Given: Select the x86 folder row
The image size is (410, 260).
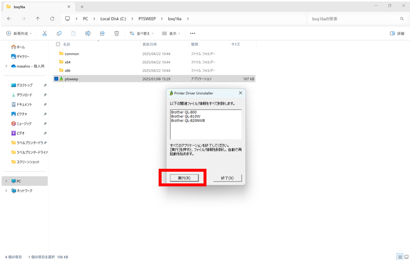Looking at the screenshot, I should click(x=154, y=71).
